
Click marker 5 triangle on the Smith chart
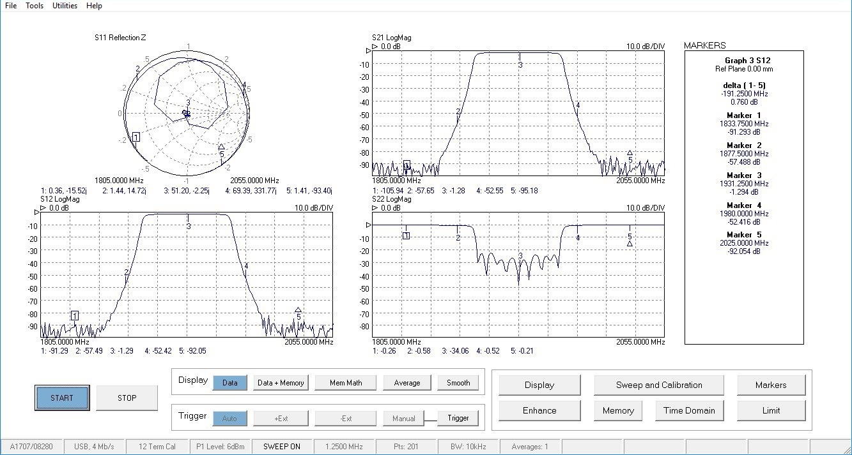(221, 147)
